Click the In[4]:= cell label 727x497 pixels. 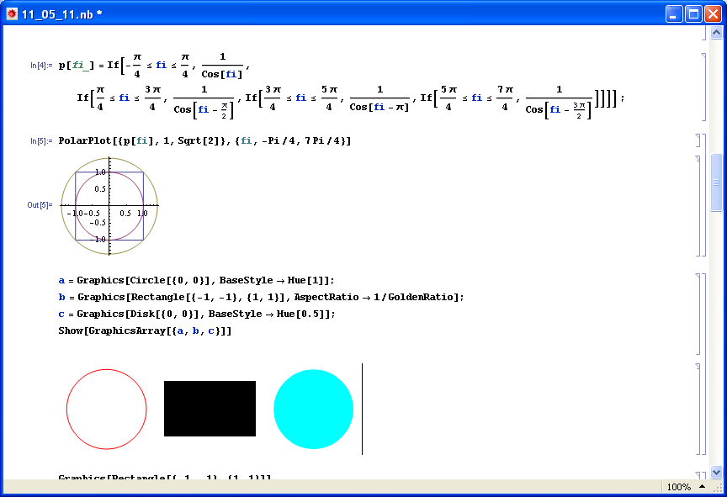[41, 66]
